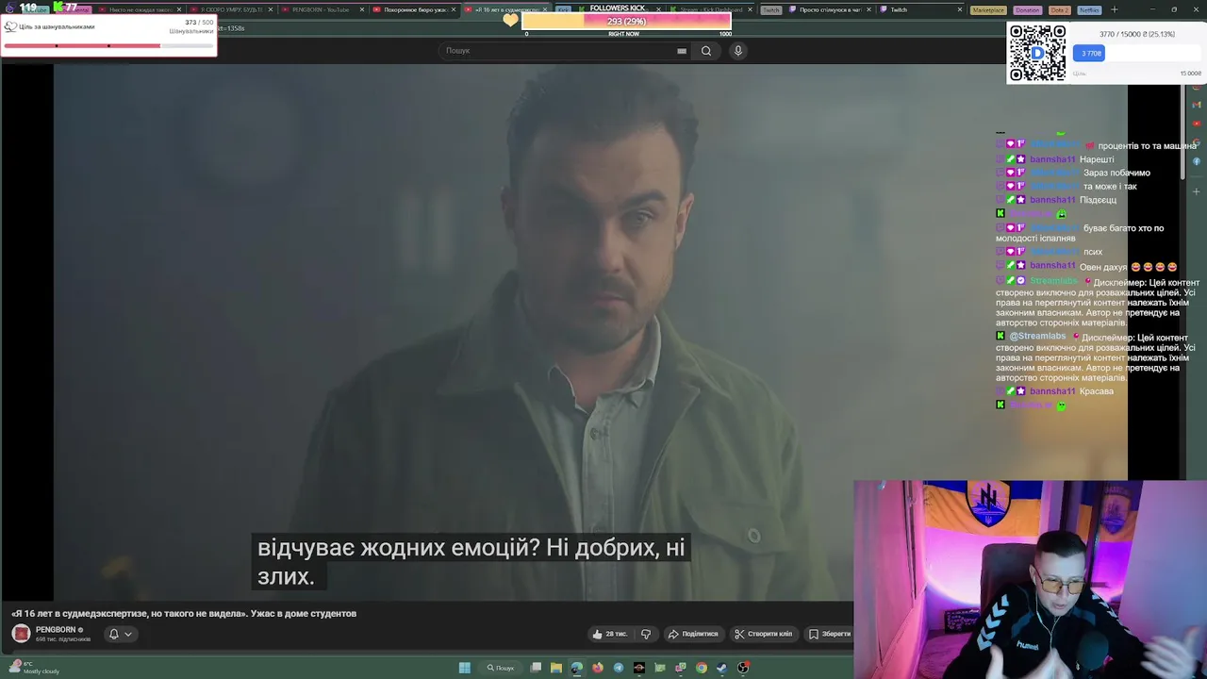Open Windows Start menu
1207x679 pixels.
[464, 668]
